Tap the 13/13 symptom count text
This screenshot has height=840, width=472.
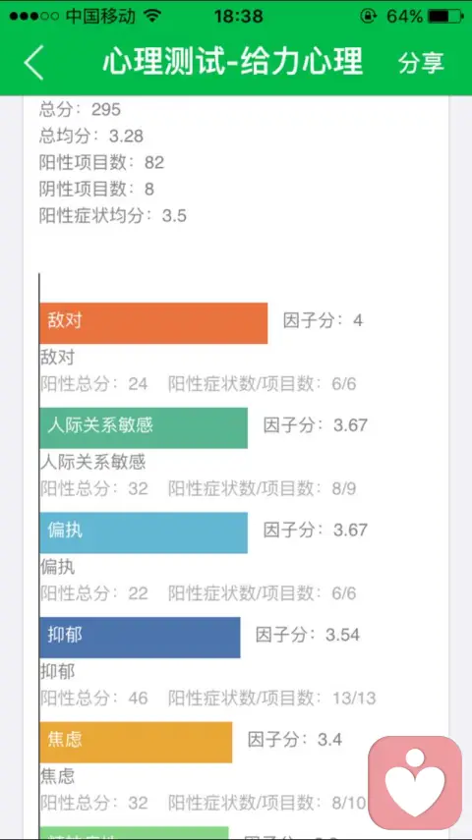coord(354,699)
